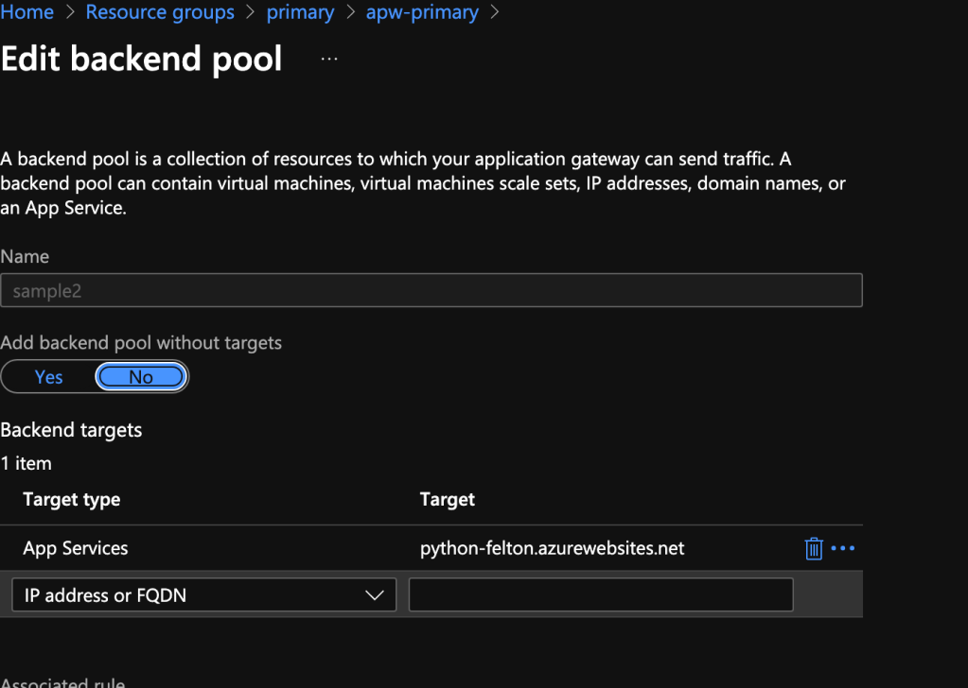Delete the python-felton backend target with trash icon

pyautogui.click(x=813, y=548)
